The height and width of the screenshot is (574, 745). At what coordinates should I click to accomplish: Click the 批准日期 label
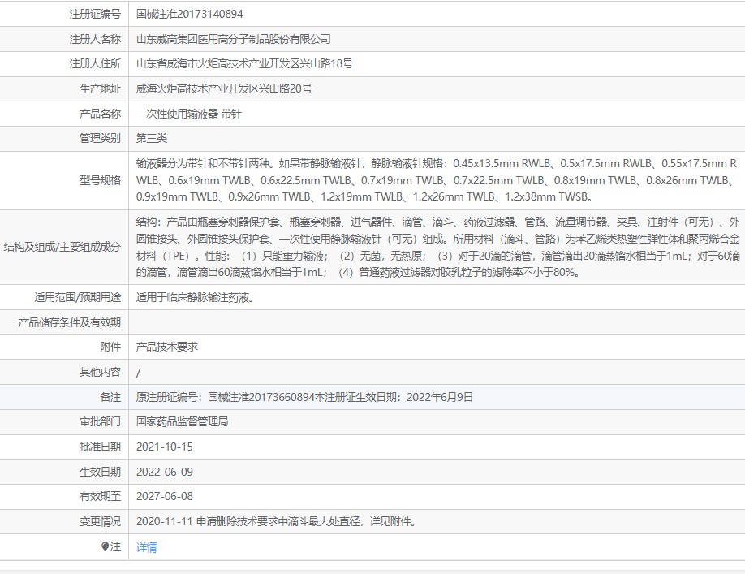point(101,447)
